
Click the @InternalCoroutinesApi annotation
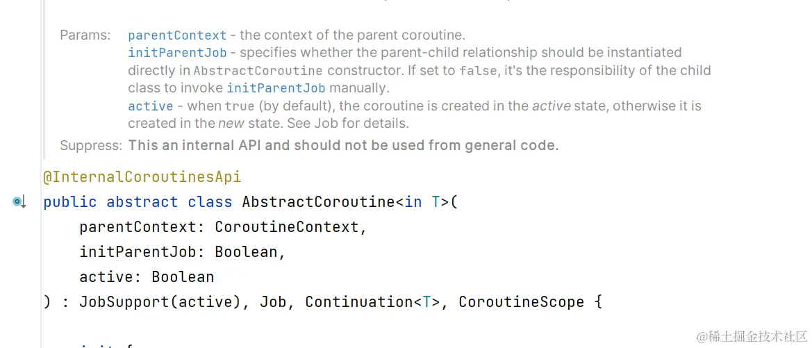(x=142, y=177)
